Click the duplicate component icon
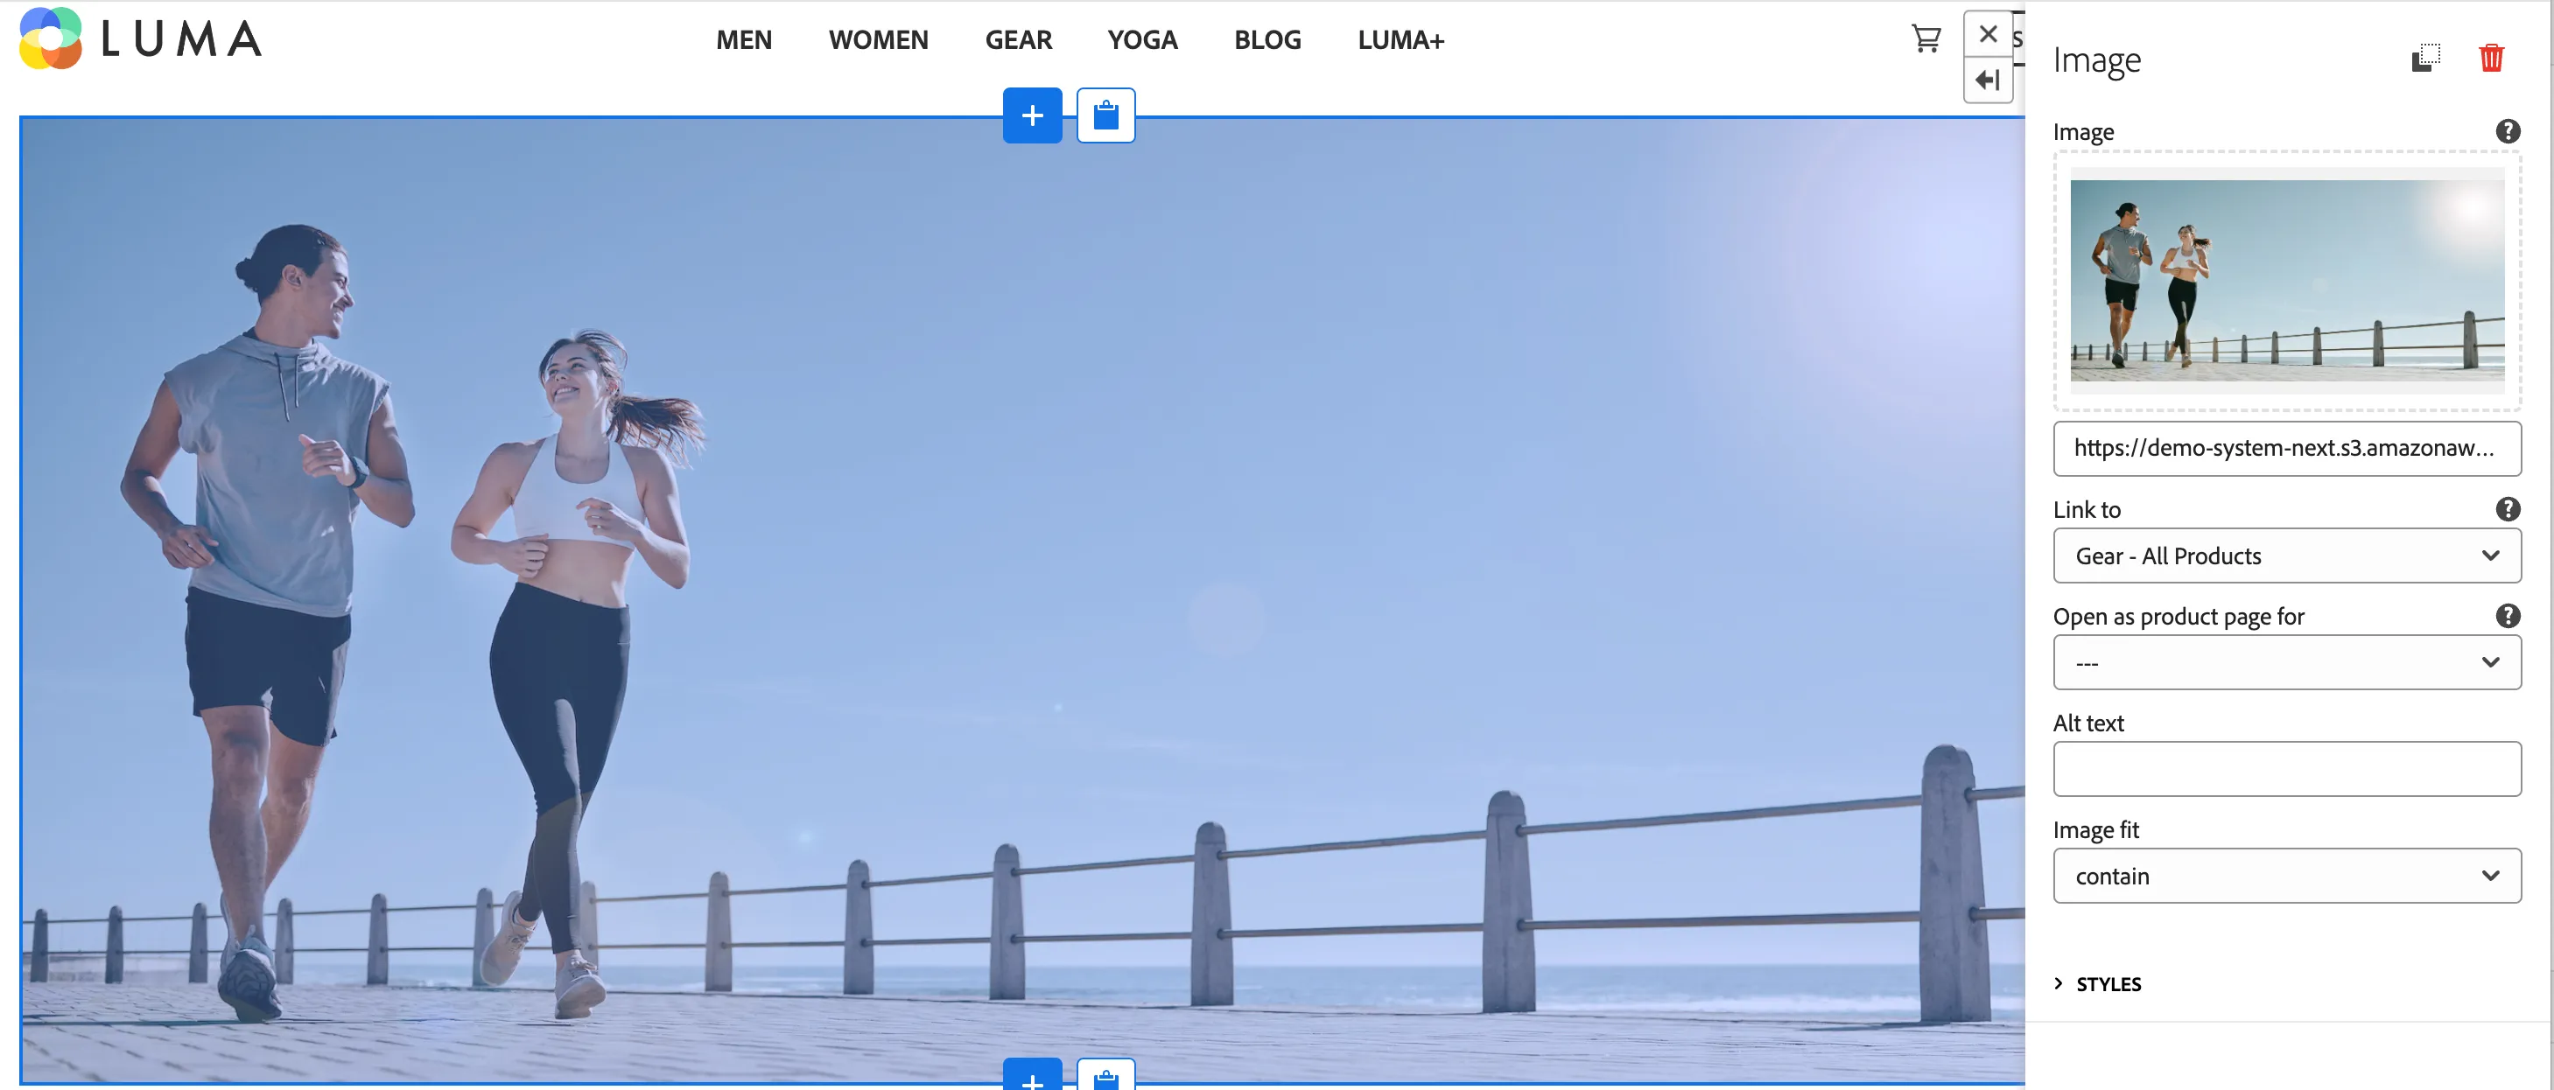The image size is (2554, 1090). click(x=2425, y=59)
